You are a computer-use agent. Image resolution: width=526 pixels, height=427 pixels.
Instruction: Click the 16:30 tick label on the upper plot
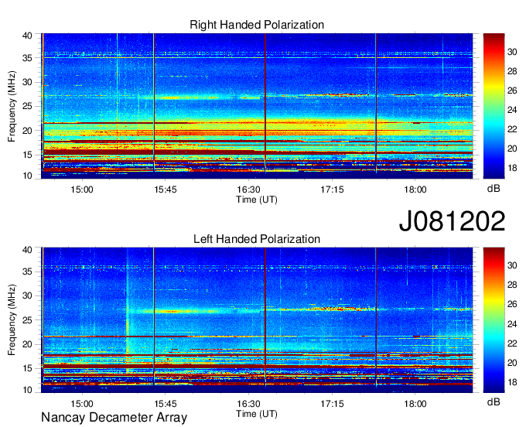[x=248, y=190]
